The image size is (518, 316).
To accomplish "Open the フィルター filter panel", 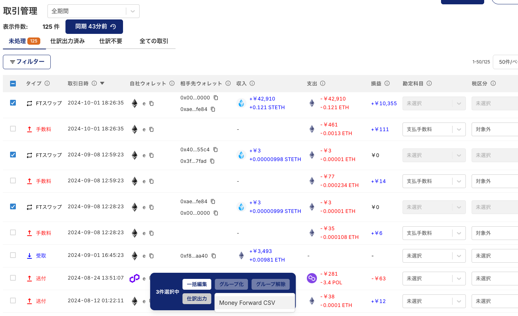I will [x=27, y=62].
